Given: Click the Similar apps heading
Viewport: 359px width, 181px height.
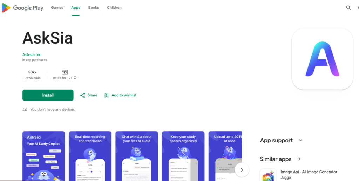Looking at the screenshot, I should [x=276, y=159].
